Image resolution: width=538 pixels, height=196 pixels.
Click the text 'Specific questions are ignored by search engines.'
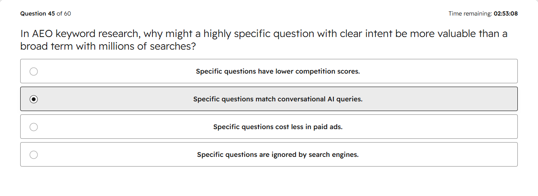coord(278,155)
